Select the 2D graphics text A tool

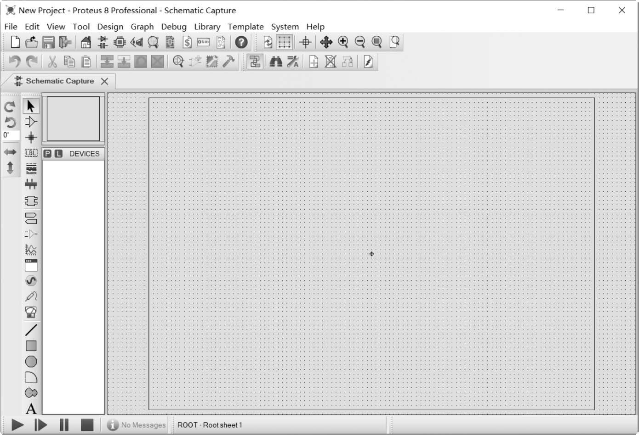point(31,408)
